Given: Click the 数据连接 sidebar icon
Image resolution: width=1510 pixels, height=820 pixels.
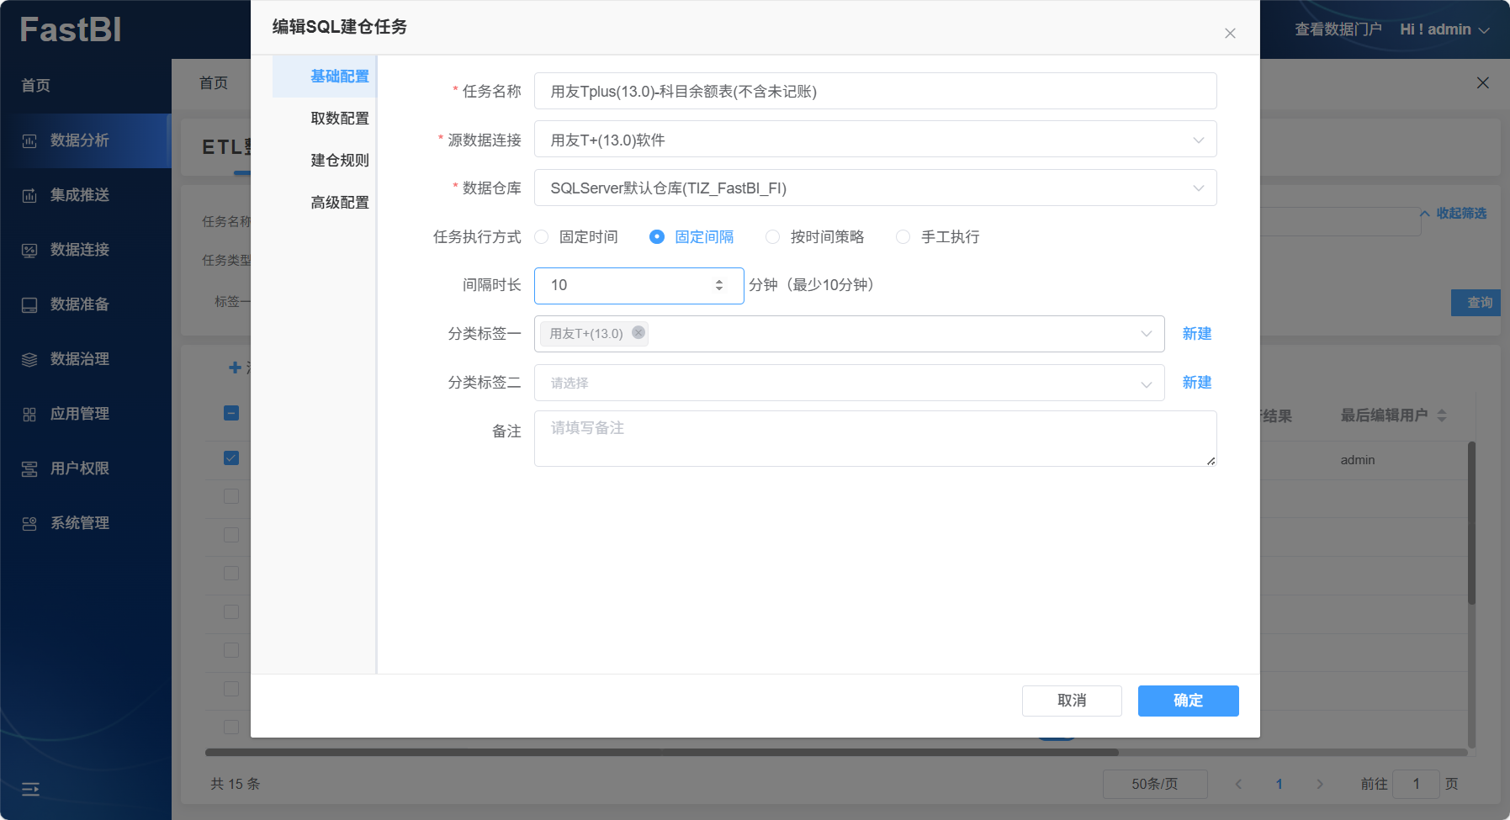Looking at the screenshot, I should click(29, 251).
